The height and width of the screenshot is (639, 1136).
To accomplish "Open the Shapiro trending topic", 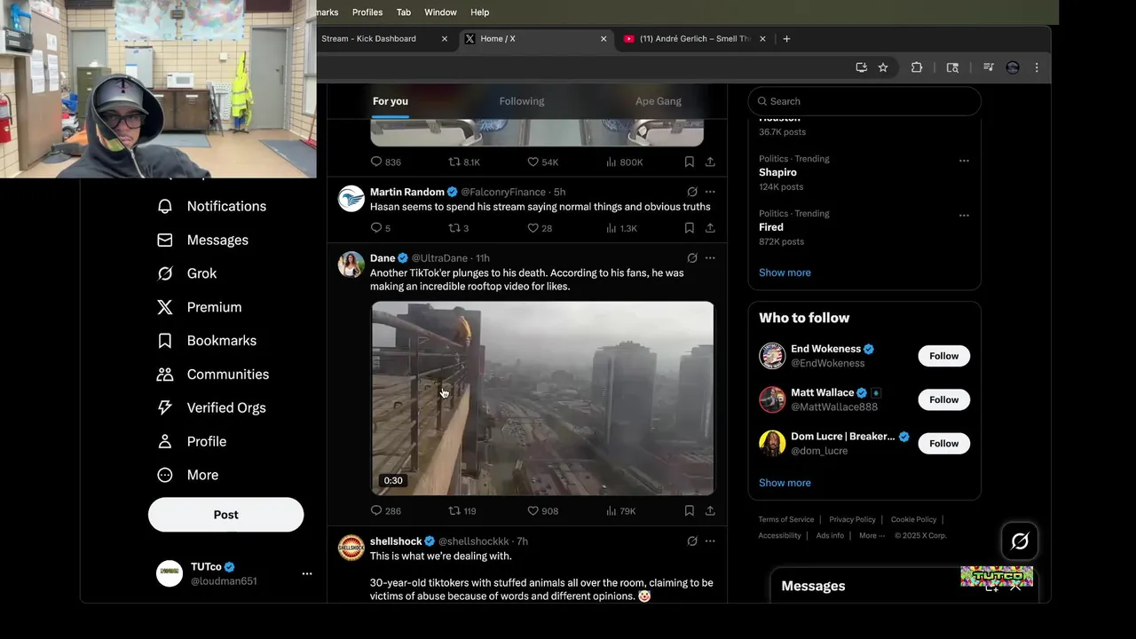I will pos(778,172).
